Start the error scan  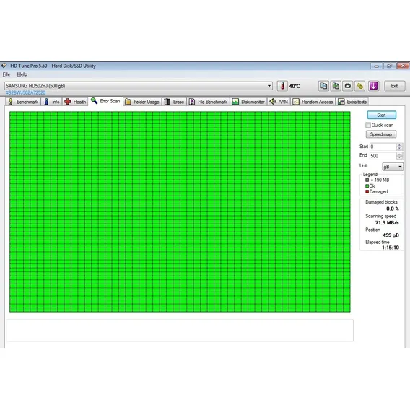coord(382,115)
